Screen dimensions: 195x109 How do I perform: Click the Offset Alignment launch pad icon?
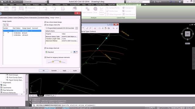pyautogui.click(x=108, y=14)
